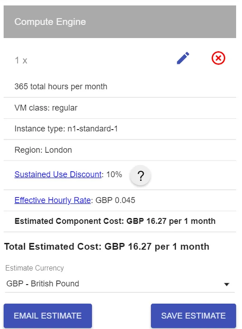Image resolution: width=242 pixels, height=329 pixels.
Task: Click the Email Estimate button
Action: tap(48, 315)
